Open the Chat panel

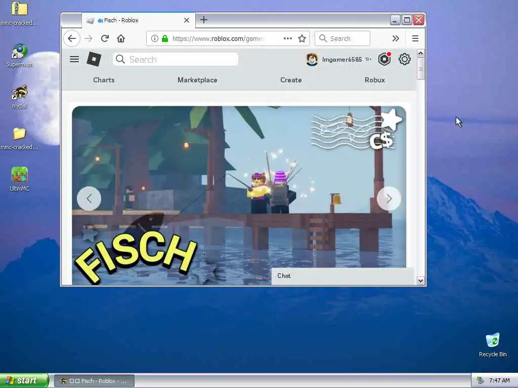(x=342, y=276)
